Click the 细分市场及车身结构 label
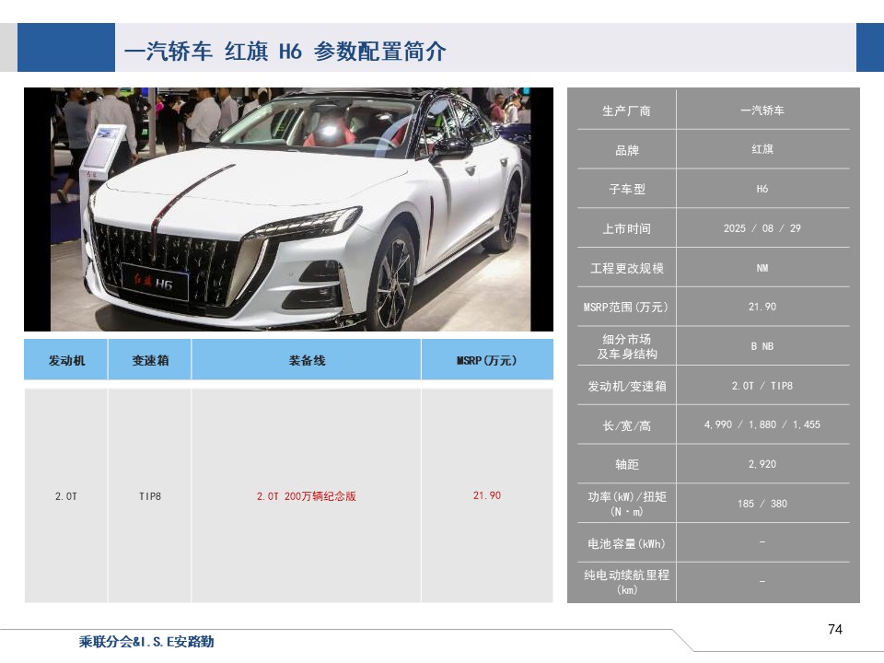Screen dimensions: 884x663 tap(626, 347)
